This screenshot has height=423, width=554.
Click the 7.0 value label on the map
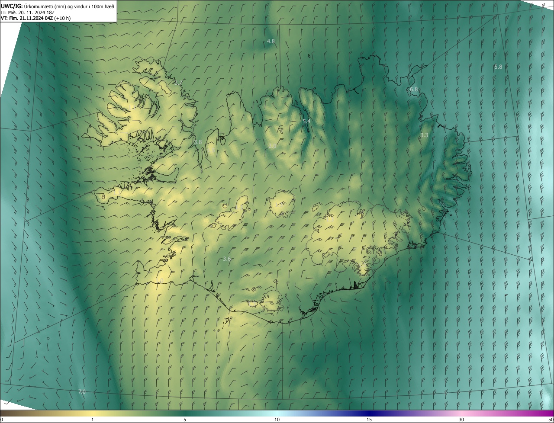point(82,391)
